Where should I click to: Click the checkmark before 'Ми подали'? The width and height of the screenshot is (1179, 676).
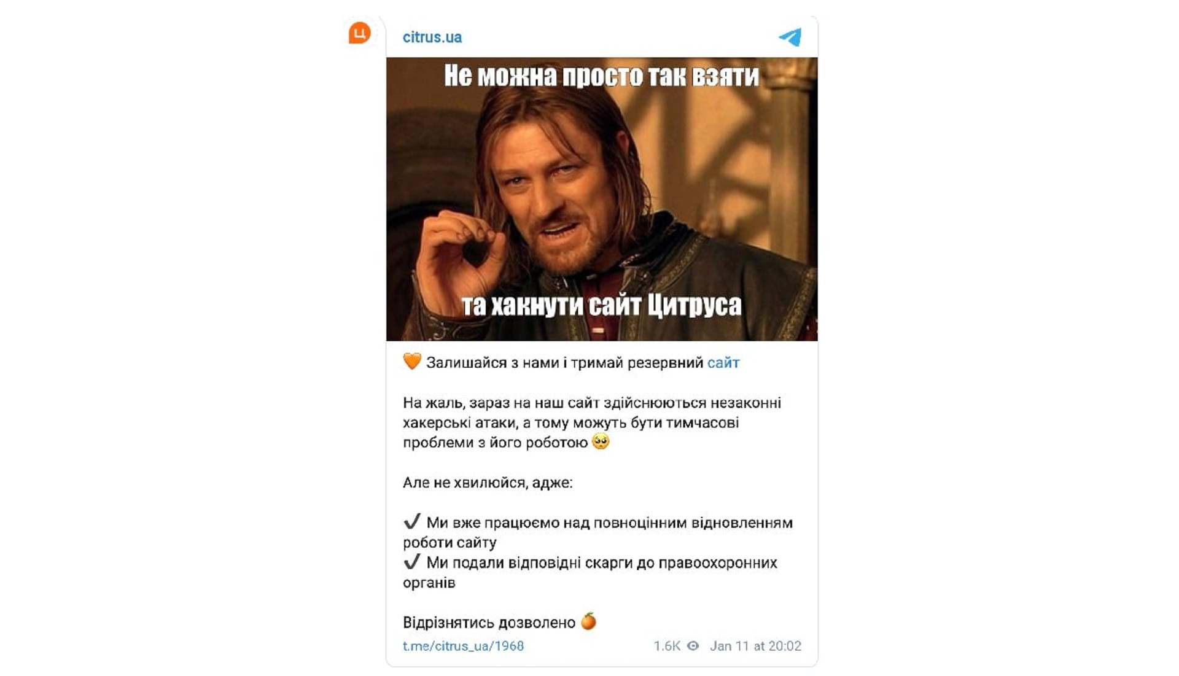[412, 562]
